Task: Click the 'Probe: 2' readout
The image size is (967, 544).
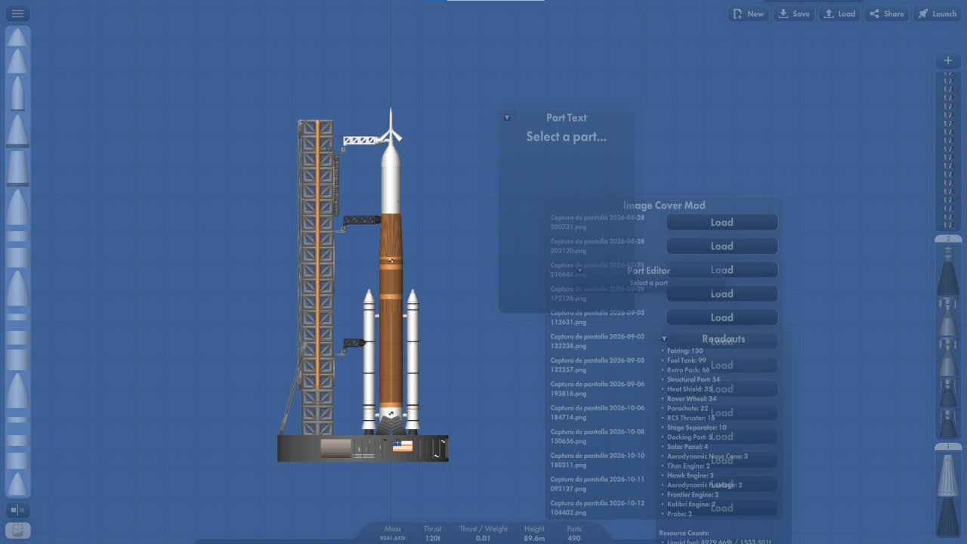Action: point(679,514)
